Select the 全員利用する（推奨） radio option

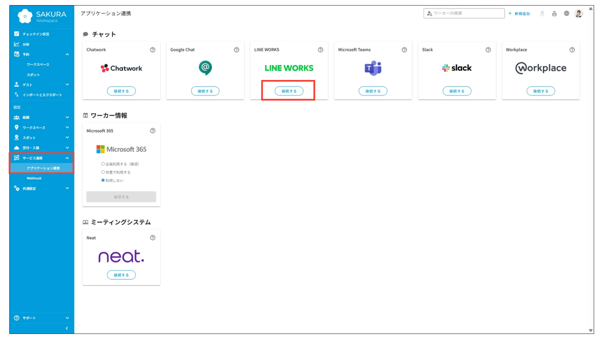tap(103, 164)
